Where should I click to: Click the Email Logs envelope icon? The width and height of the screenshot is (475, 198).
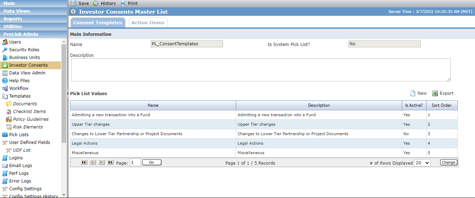[5, 166]
